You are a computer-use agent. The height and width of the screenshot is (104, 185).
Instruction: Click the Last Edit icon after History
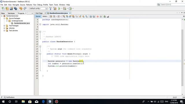[51, 16]
